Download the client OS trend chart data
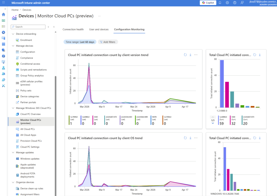The image size is (277, 196). click(x=190, y=138)
